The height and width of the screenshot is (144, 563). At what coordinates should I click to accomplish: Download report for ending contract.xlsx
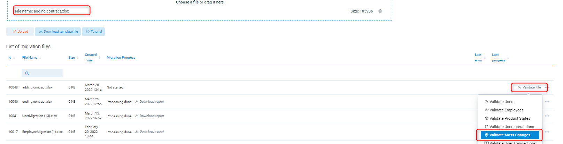click(x=150, y=102)
